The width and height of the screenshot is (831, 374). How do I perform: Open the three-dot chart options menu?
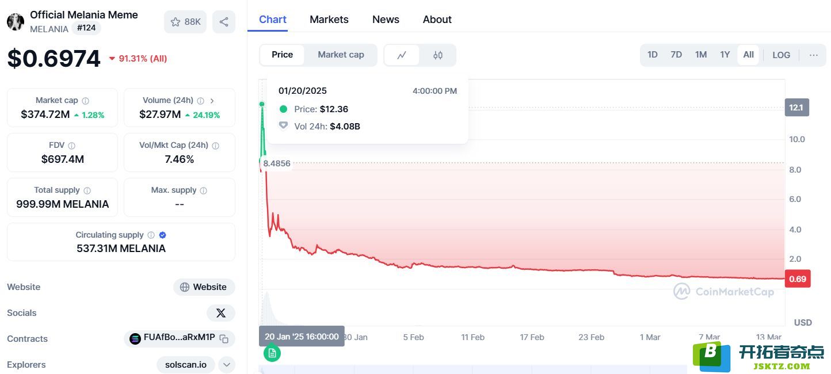[x=813, y=55]
